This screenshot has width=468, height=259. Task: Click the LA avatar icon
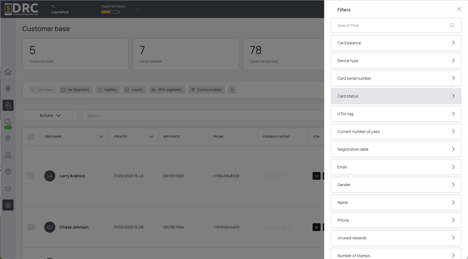coord(50,176)
